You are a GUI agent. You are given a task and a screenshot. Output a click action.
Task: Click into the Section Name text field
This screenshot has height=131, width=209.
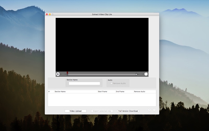(x=84, y=84)
